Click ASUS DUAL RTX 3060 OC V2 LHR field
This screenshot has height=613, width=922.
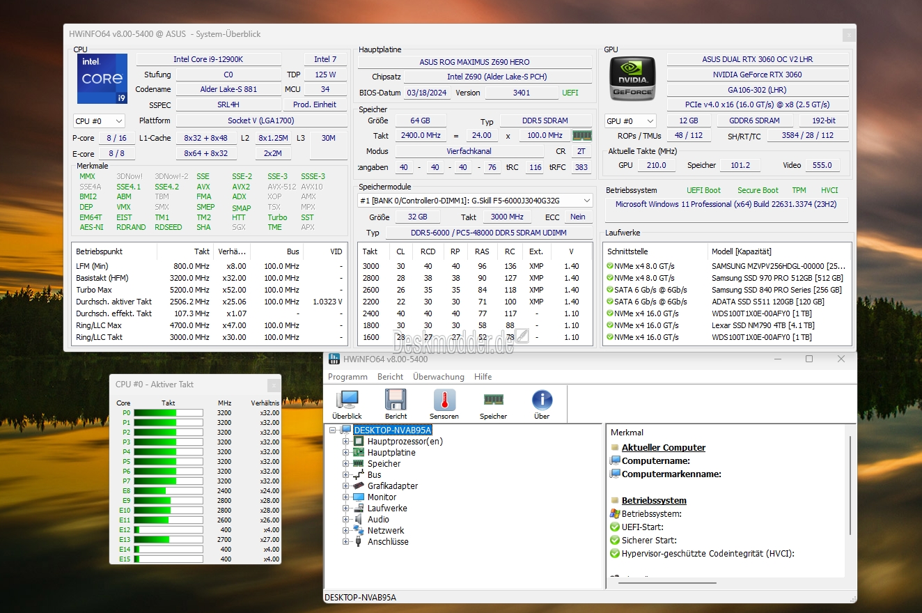tap(758, 60)
